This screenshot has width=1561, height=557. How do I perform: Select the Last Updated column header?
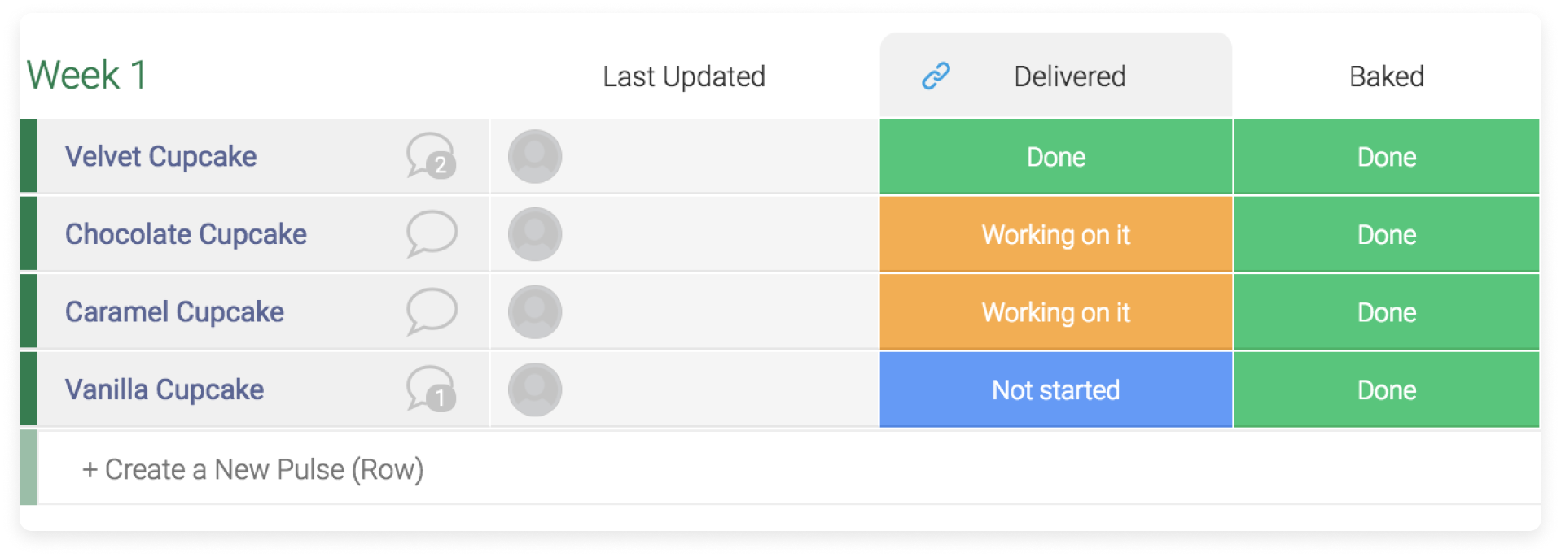684,76
